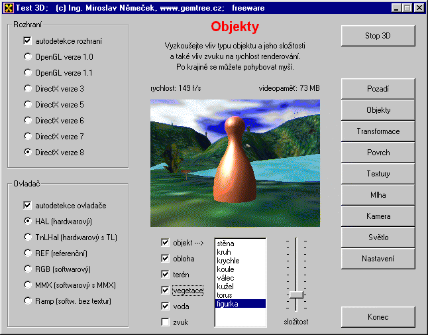Select REF (referenční) driver option

[x=27, y=253]
